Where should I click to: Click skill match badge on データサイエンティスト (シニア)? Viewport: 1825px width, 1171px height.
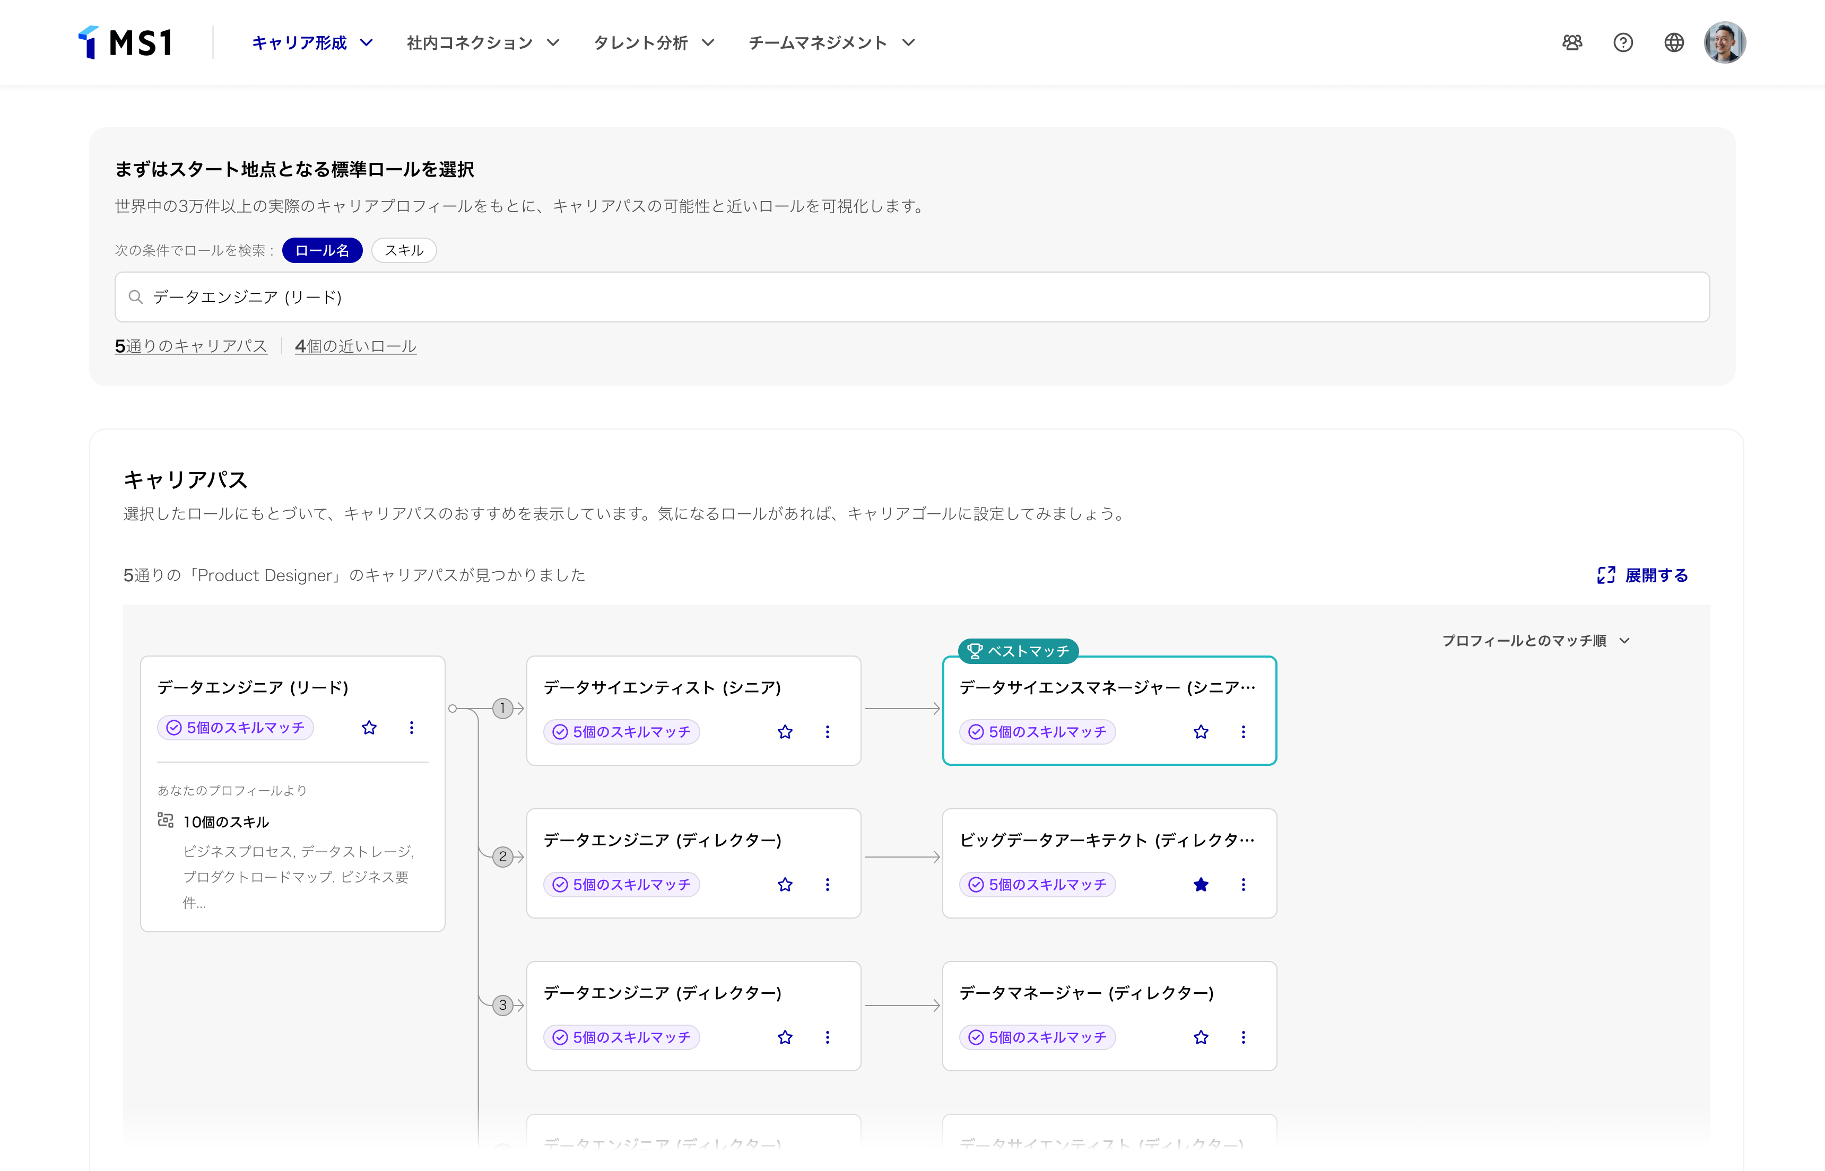tap(621, 731)
